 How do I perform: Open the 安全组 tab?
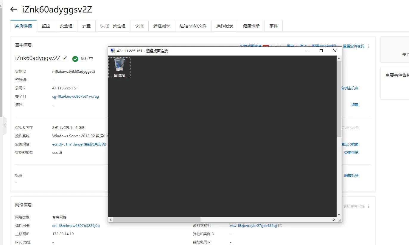pyautogui.click(x=66, y=26)
